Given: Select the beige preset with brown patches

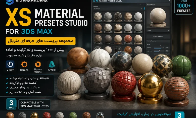Looking at the screenshot, I should pyautogui.click(x=118, y=28).
